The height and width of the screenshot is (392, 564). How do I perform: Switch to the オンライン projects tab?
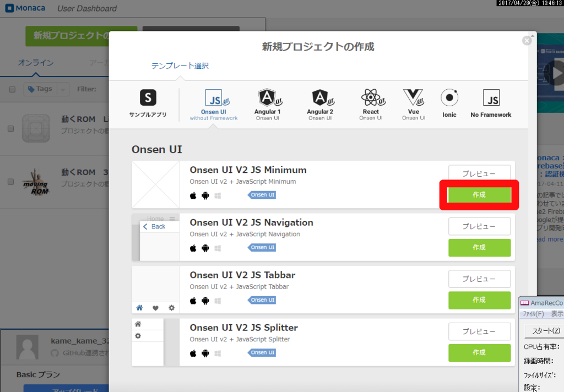pyautogui.click(x=36, y=63)
